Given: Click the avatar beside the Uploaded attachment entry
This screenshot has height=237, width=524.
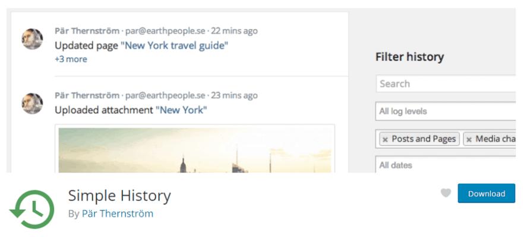Looking at the screenshot, I should click(x=32, y=103).
